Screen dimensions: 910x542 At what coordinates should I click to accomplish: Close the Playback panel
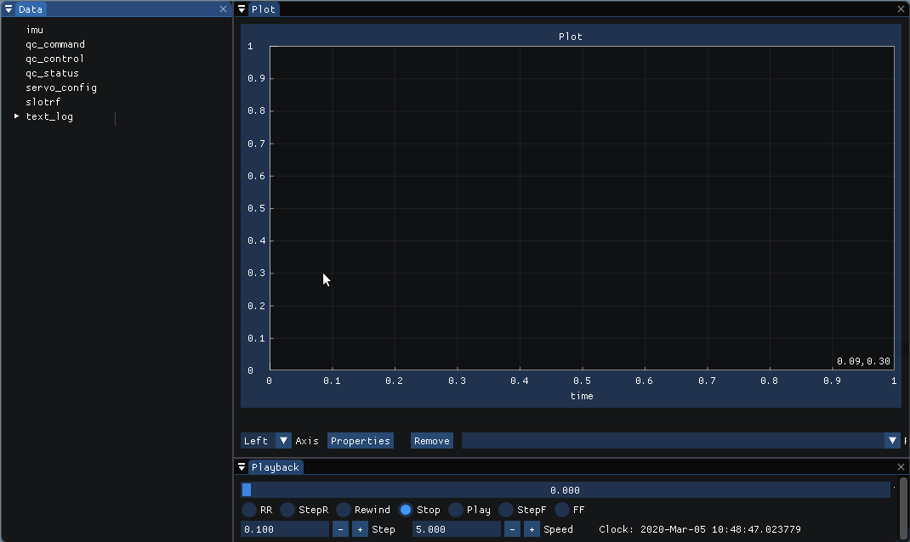901,467
